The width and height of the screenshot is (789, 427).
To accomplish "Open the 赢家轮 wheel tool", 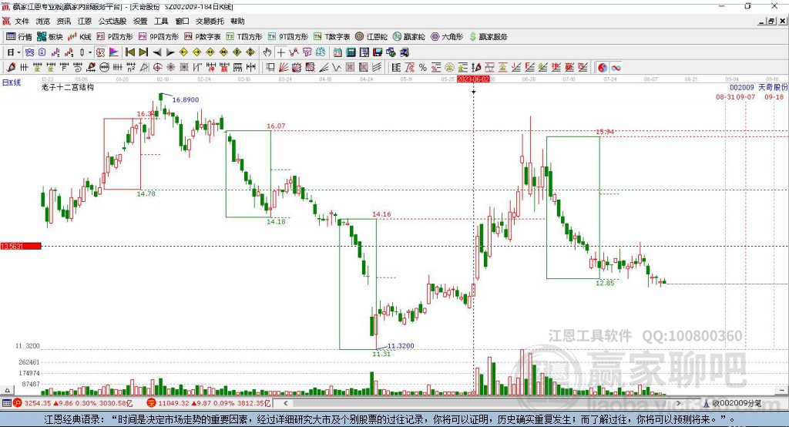I will click(409, 37).
